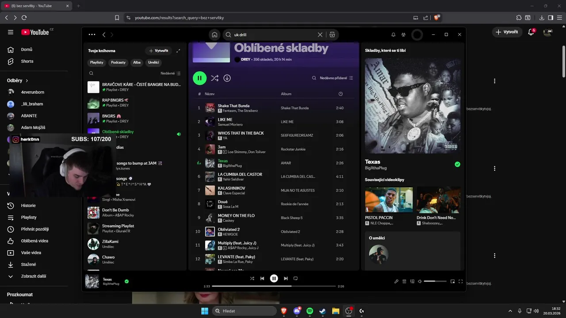The image size is (566, 318).
Task: Open the BigXthaPlug artist link in right panel
Action: (376, 168)
